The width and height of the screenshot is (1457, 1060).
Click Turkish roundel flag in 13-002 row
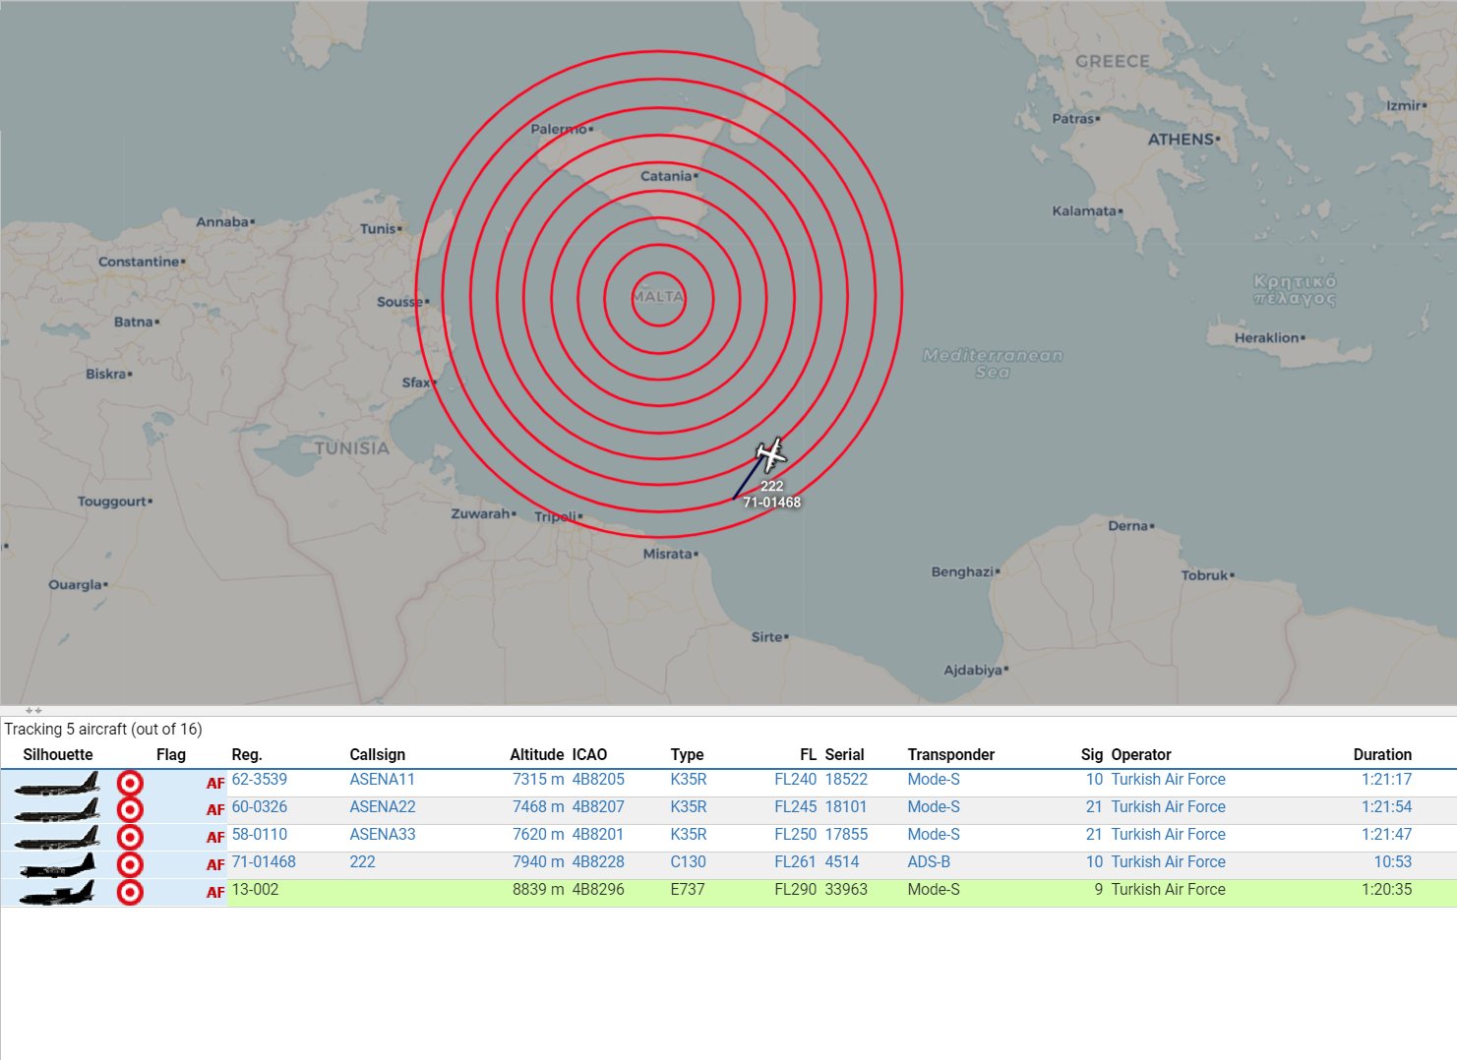coord(130,893)
